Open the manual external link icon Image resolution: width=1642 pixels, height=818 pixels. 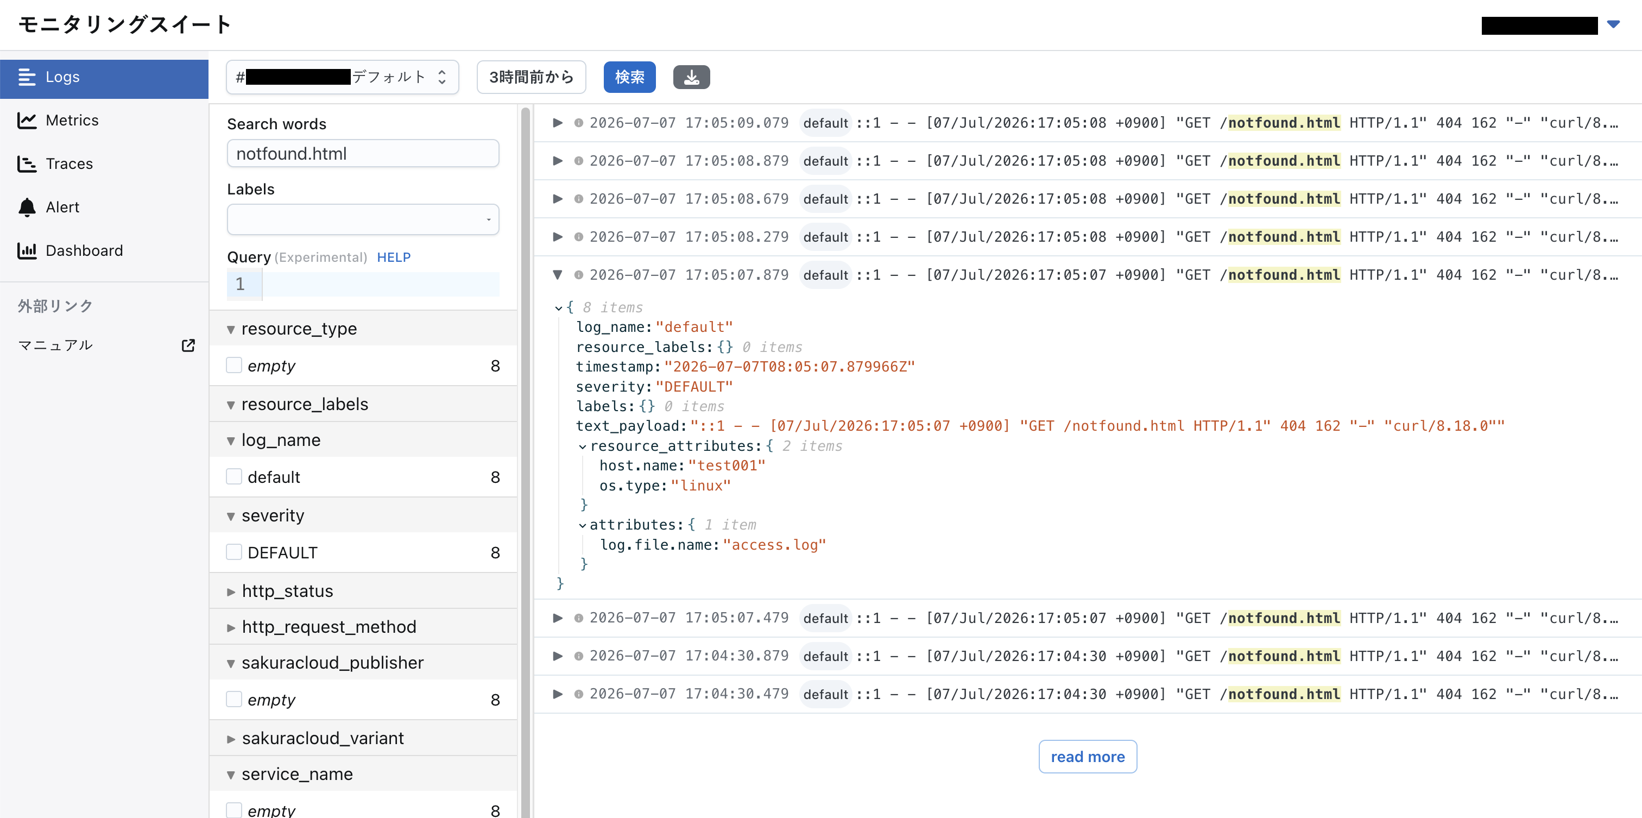click(188, 345)
